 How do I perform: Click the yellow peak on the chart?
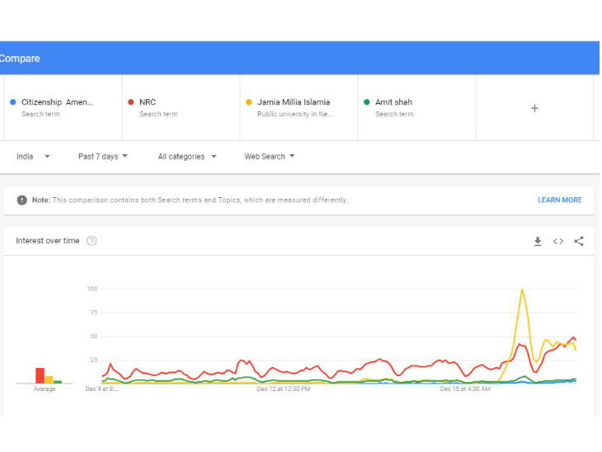522,290
